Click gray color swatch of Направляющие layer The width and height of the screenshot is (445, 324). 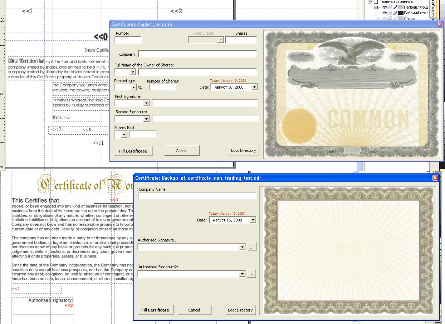[401, 7]
